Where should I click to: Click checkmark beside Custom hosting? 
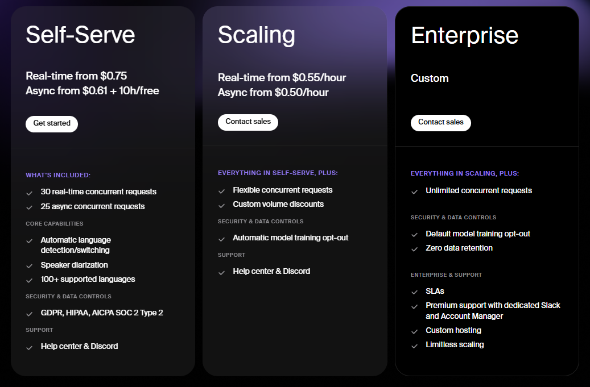coord(414,332)
